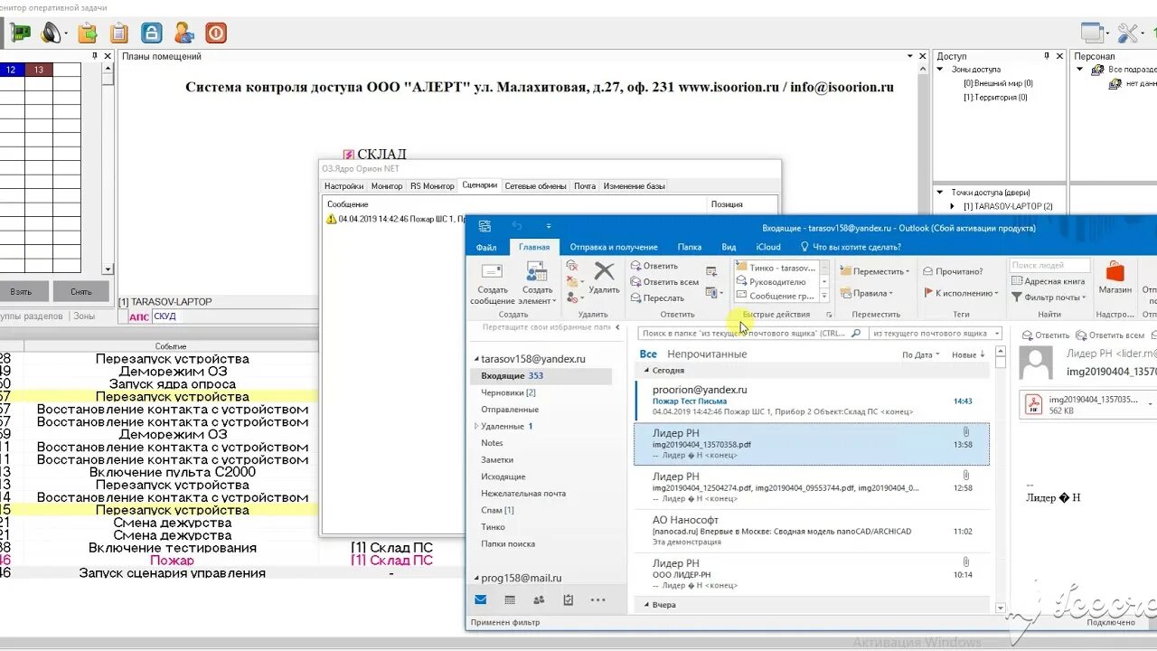The width and height of the screenshot is (1157, 651).
Task: Click Ответить in the Outlook ribbon
Action: pyautogui.click(x=654, y=266)
